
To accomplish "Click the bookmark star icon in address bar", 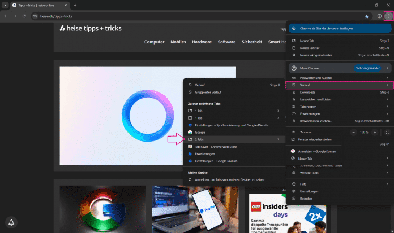I will pos(367,16).
